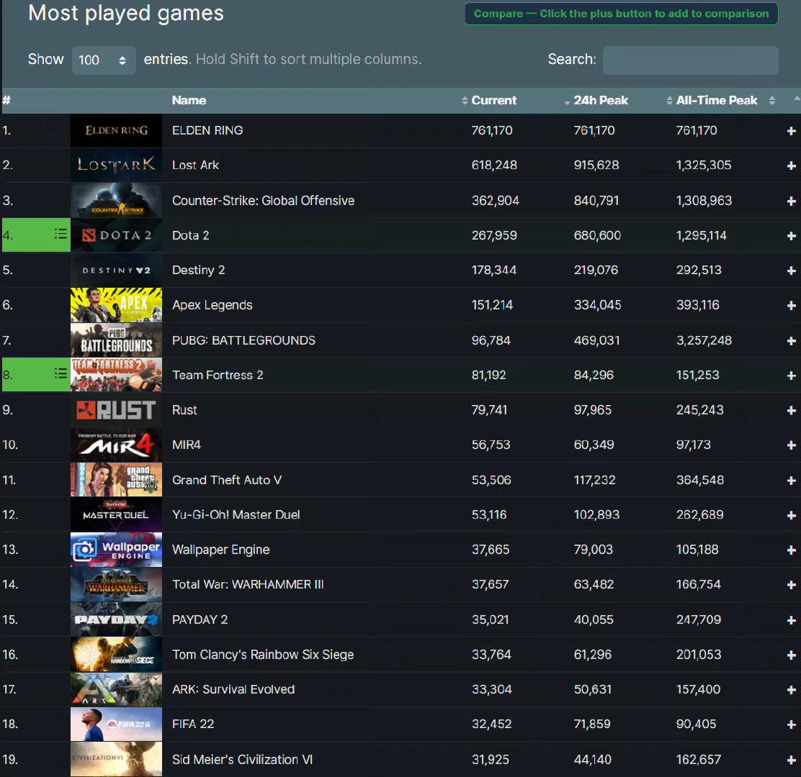Screen dimensions: 801x777
Task: Add Apex Legends to comparison
Action: (792, 306)
